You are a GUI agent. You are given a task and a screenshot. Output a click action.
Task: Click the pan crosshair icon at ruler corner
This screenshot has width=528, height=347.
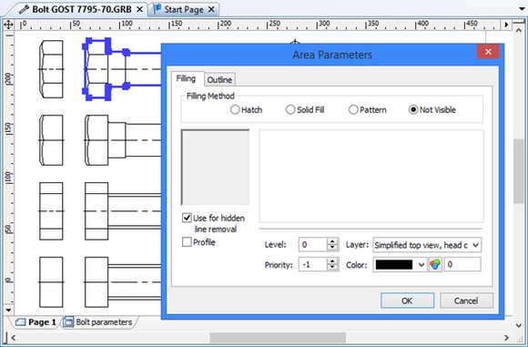coord(8,25)
